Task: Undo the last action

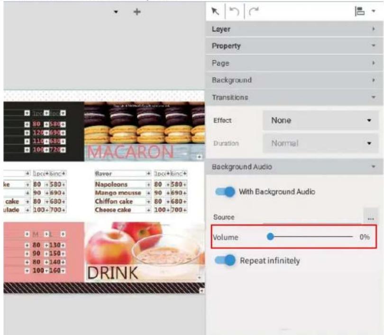Action: (234, 11)
